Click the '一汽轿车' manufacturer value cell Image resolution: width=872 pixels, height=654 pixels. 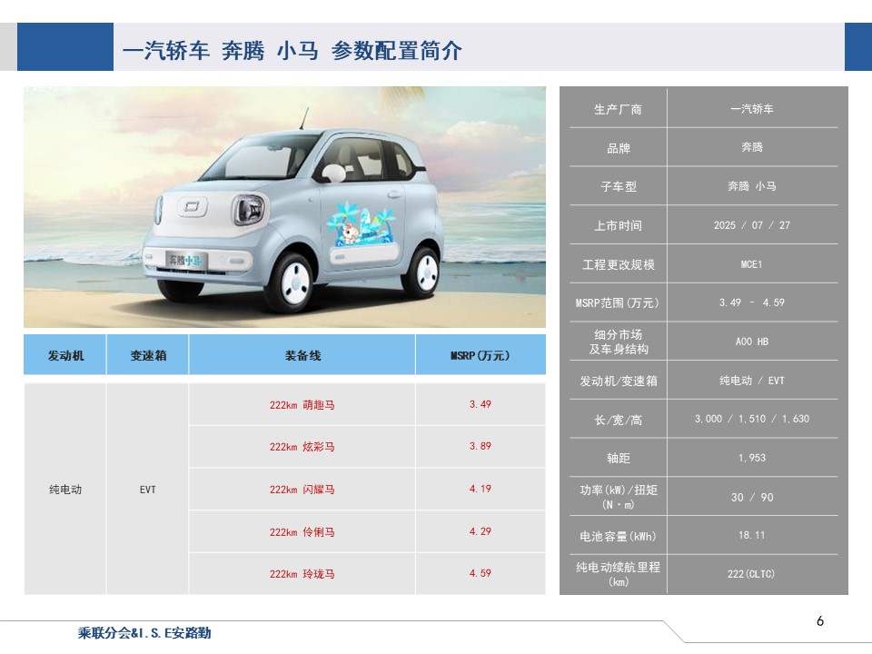tap(752, 109)
